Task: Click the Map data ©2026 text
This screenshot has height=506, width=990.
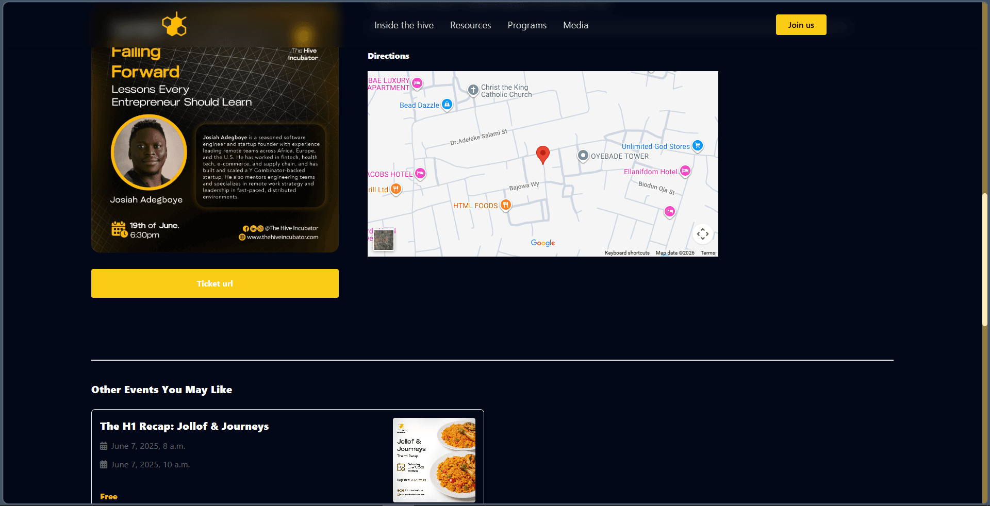Action: click(x=675, y=253)
